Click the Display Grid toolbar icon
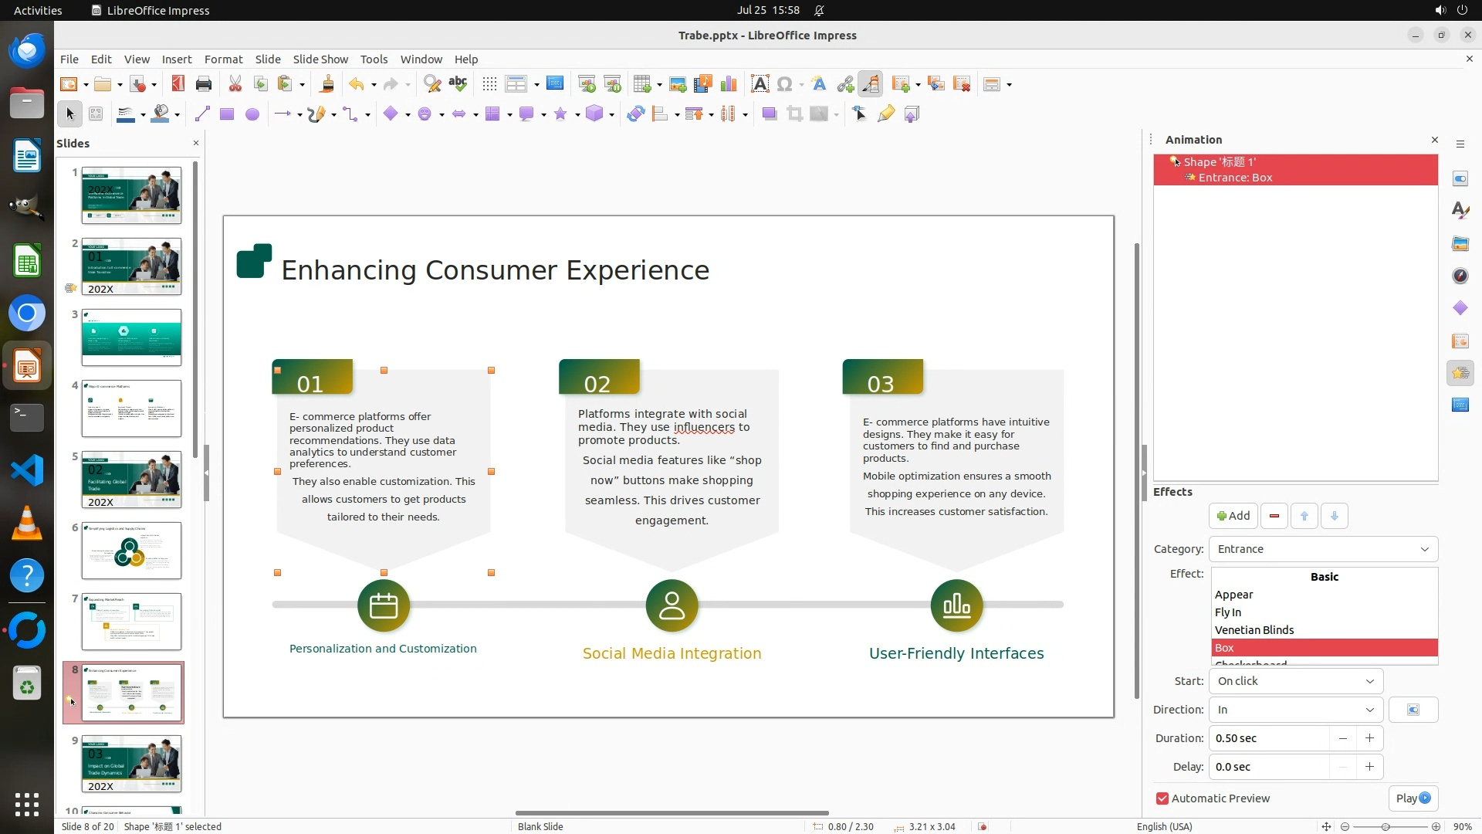This screenshot has width=1482, height=834. [x=489, y=84]
